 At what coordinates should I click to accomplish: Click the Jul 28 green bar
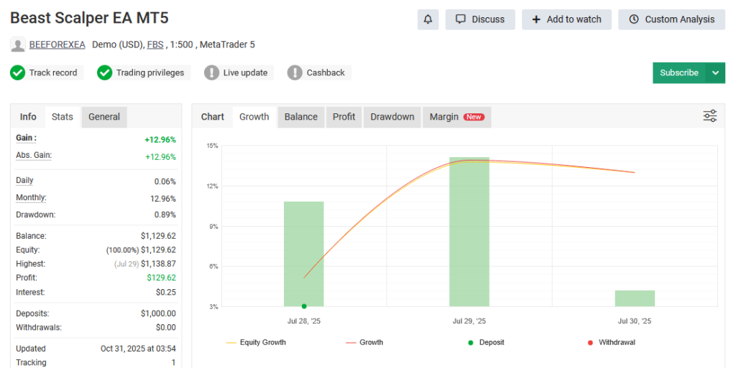pyautogui.click(x=304, y=254)
